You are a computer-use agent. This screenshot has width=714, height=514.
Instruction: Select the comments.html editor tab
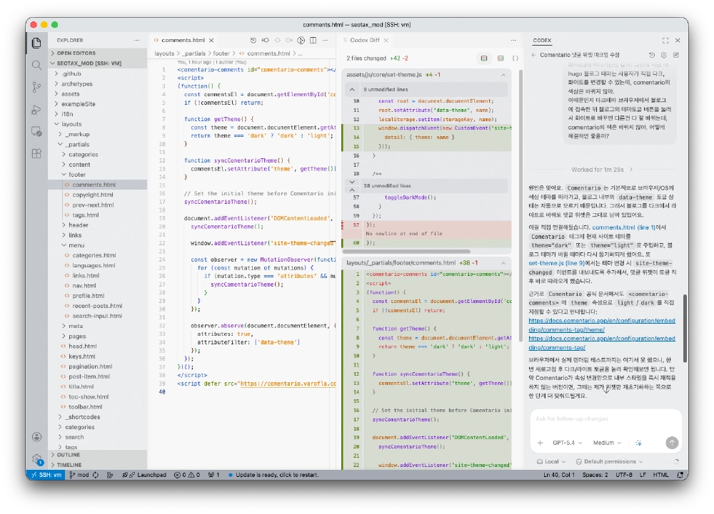click(183, 41)
